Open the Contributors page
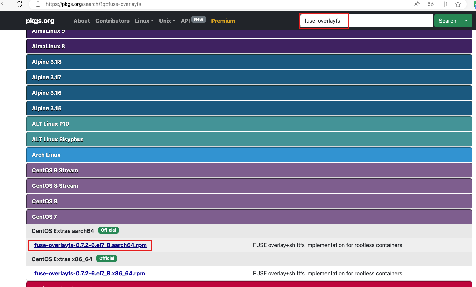476x287 pixels. [112, 21]
